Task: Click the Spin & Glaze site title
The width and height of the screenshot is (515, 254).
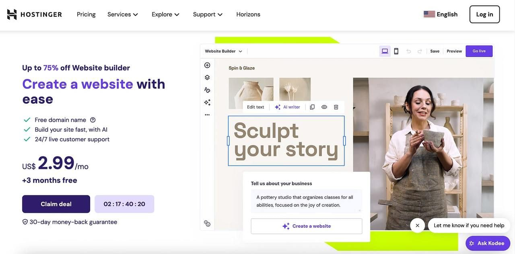Action: pyautogui.click(x=241, y=68)
